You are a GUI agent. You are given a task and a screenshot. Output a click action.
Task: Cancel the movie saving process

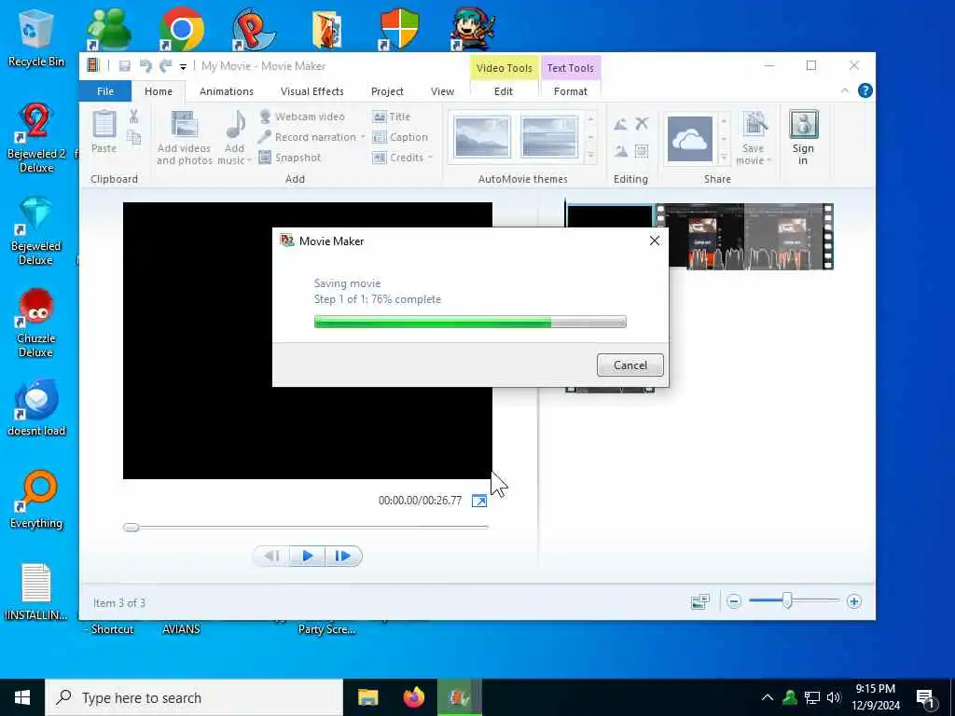630,365
